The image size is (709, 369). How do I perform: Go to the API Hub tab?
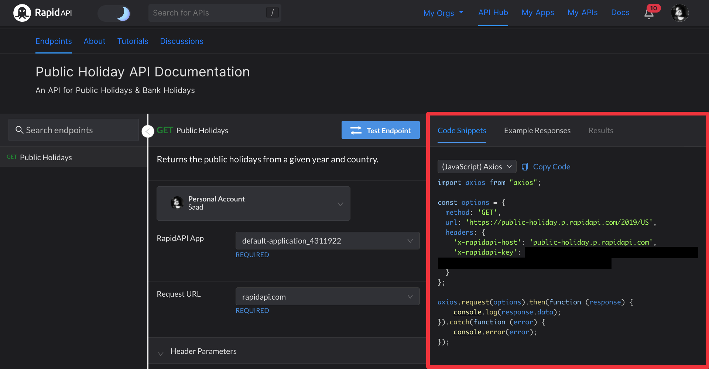[493, 13]
